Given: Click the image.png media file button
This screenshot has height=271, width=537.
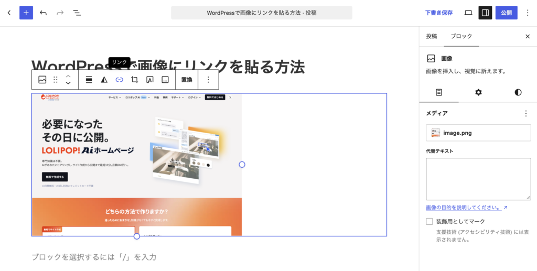Looking at the screenshot, I should click(x=478, y=133).
